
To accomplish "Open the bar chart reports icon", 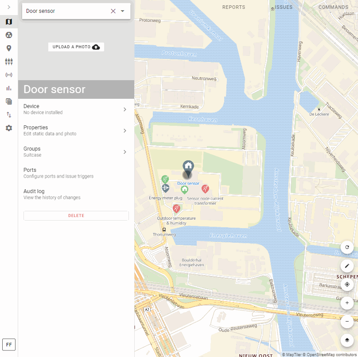I will (9, 88).
